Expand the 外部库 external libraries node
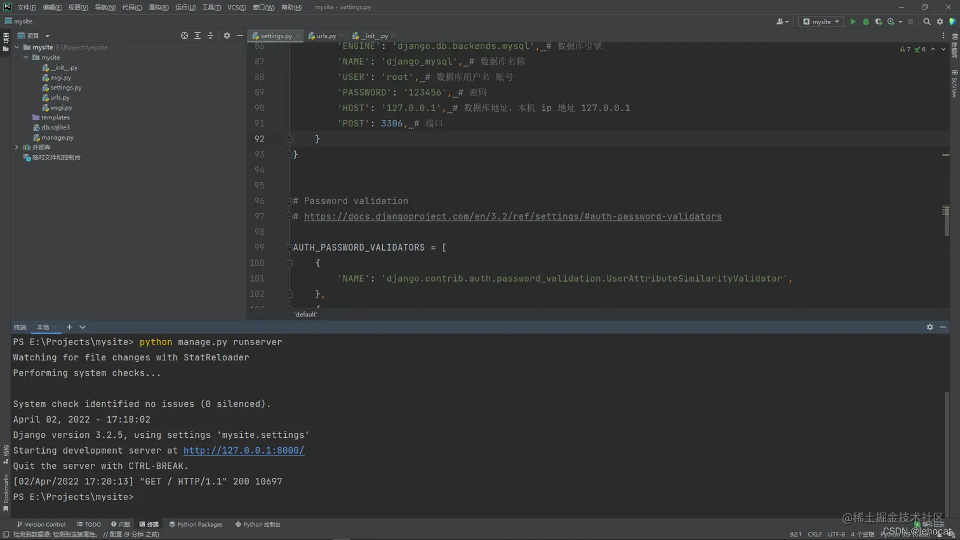This screenshot has height=540, width=960. [x=17, y=147]
